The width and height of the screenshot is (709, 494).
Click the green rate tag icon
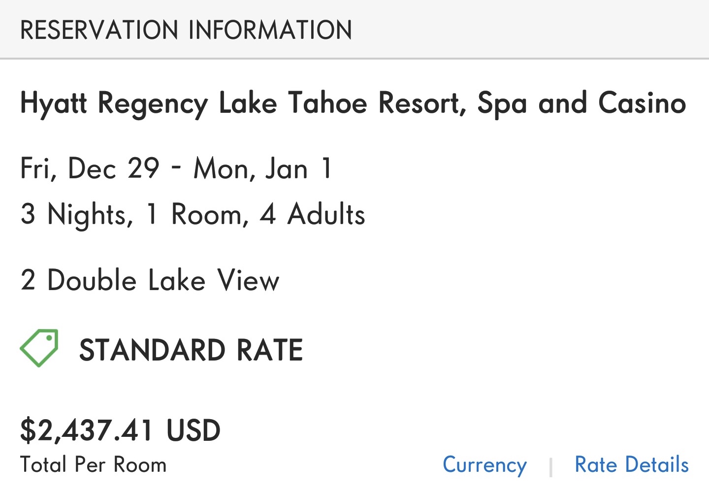39,348
